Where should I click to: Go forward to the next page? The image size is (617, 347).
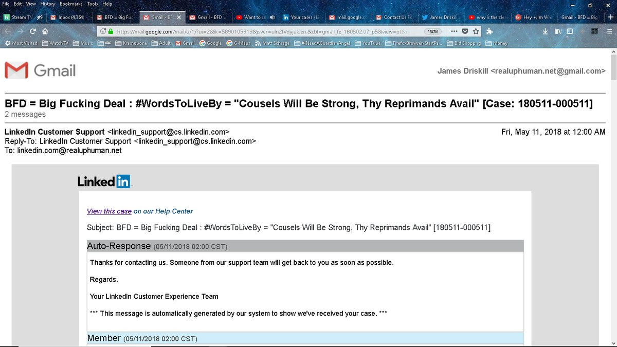click(x=21, y=31)
